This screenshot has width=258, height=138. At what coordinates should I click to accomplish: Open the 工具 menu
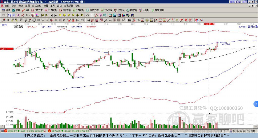pos(53,6)
